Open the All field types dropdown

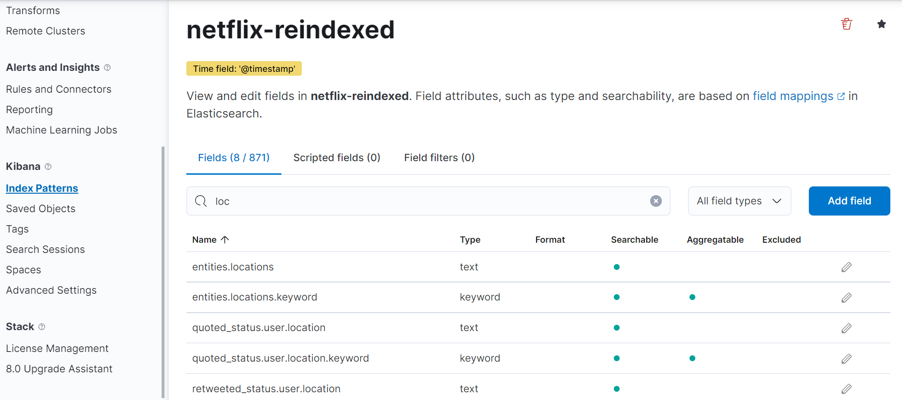pos(739,201)
